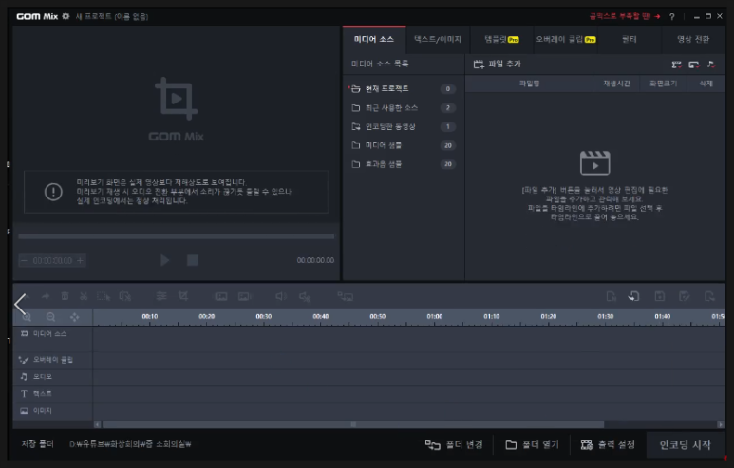
Task: Select the 미디어 샘플 folder
Action: (x=403, y=145)
